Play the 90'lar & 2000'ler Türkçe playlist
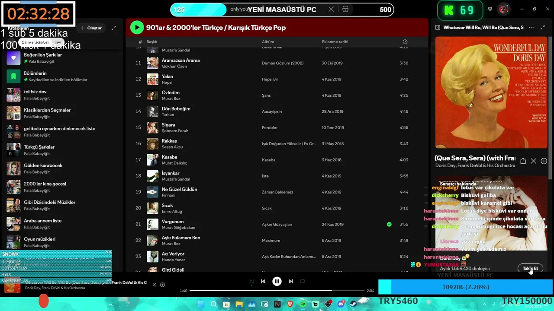This screenshot has height=311, width=554. (137, 28)
